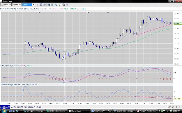Open eSignal Data Manager from taskbar
Image resolution: width=182 pixels, height=113 pixels.
(x=123, y=111)
